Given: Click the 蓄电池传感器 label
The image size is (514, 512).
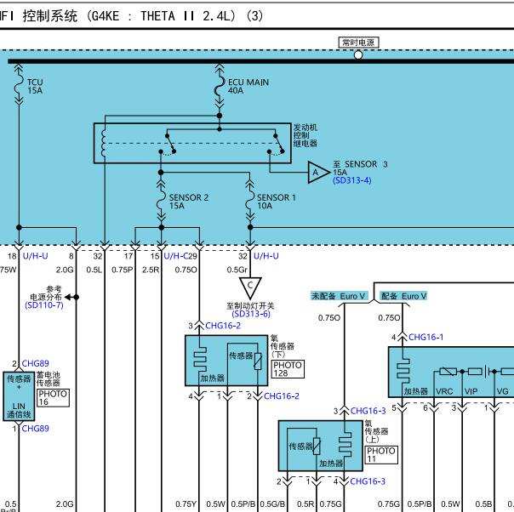Looking at the screenshot, I should [49, 379].
